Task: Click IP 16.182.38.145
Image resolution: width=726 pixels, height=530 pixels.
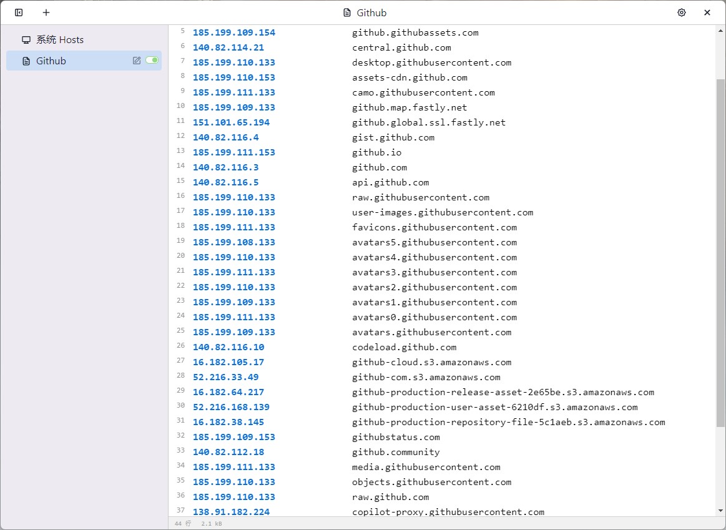Action: pyautogui.click(x=228, y=422)
